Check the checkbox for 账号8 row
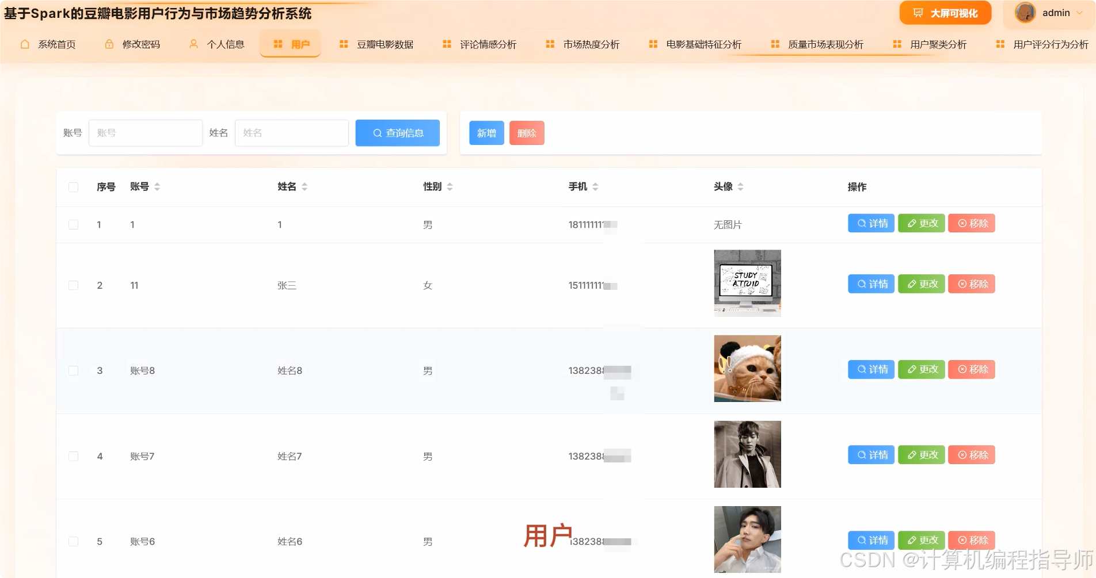Screen dimensions: 1096x578 pyautogui.click(x=73, y=370)
